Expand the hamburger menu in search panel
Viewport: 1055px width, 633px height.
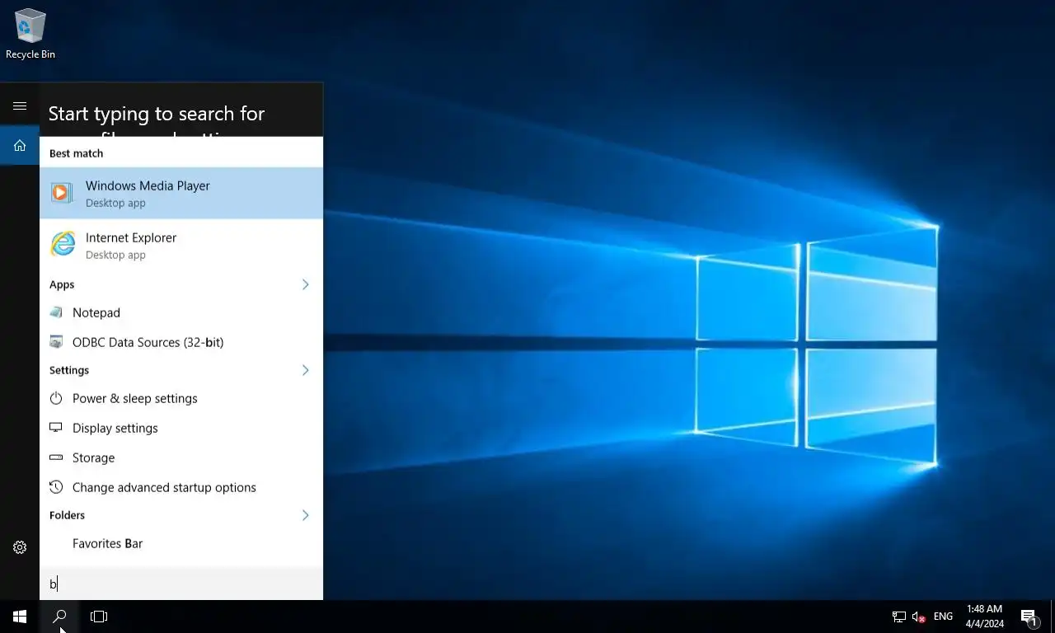pos(20,106)
